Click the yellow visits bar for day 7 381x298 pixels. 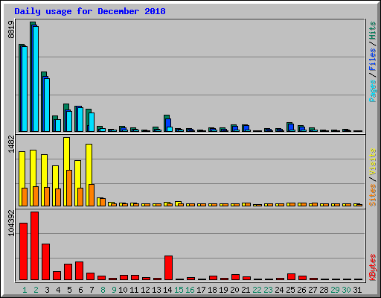(88, 175)
